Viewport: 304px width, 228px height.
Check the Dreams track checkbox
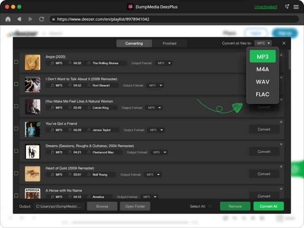click(16, 151)
